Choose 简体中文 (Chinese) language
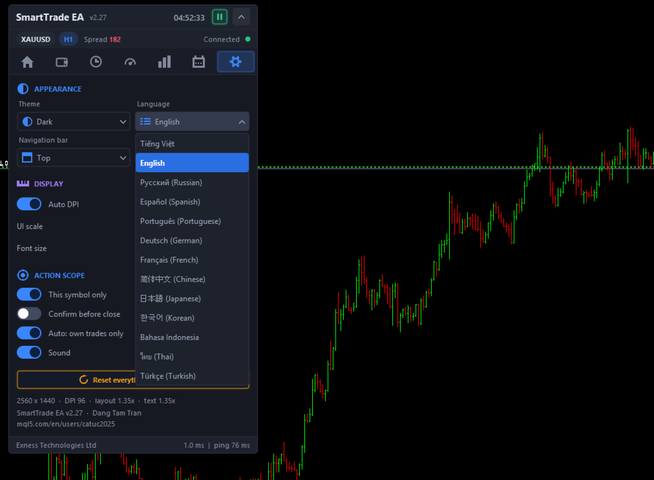The image size is (654, 480). [x=193, y=279]
